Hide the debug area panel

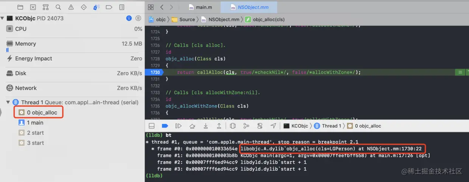point(152,126)
